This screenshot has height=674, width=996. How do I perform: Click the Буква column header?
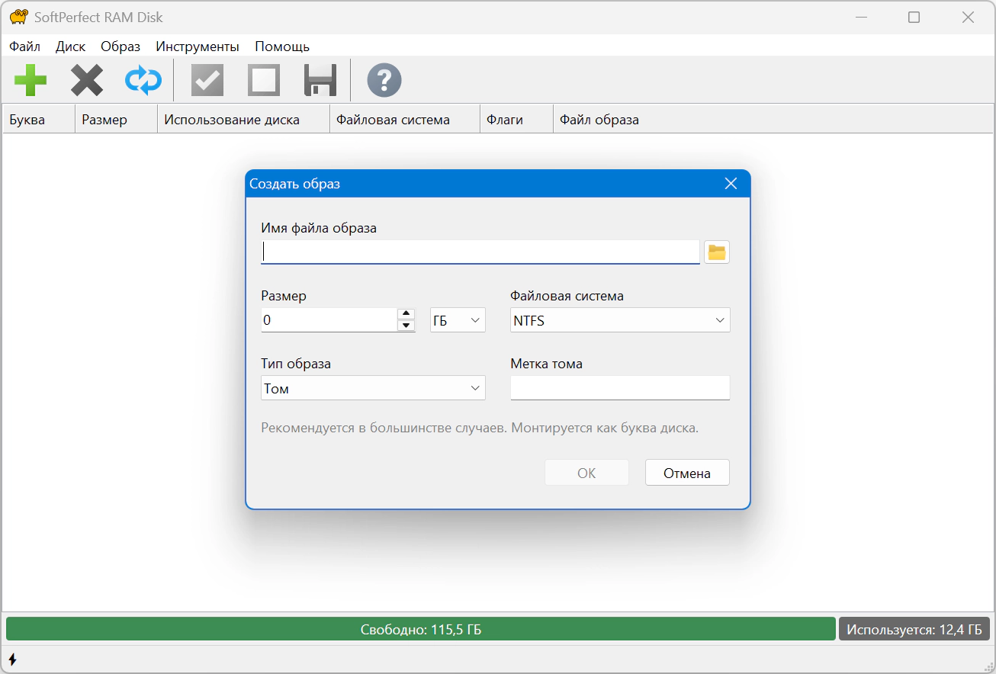(39, 120)
